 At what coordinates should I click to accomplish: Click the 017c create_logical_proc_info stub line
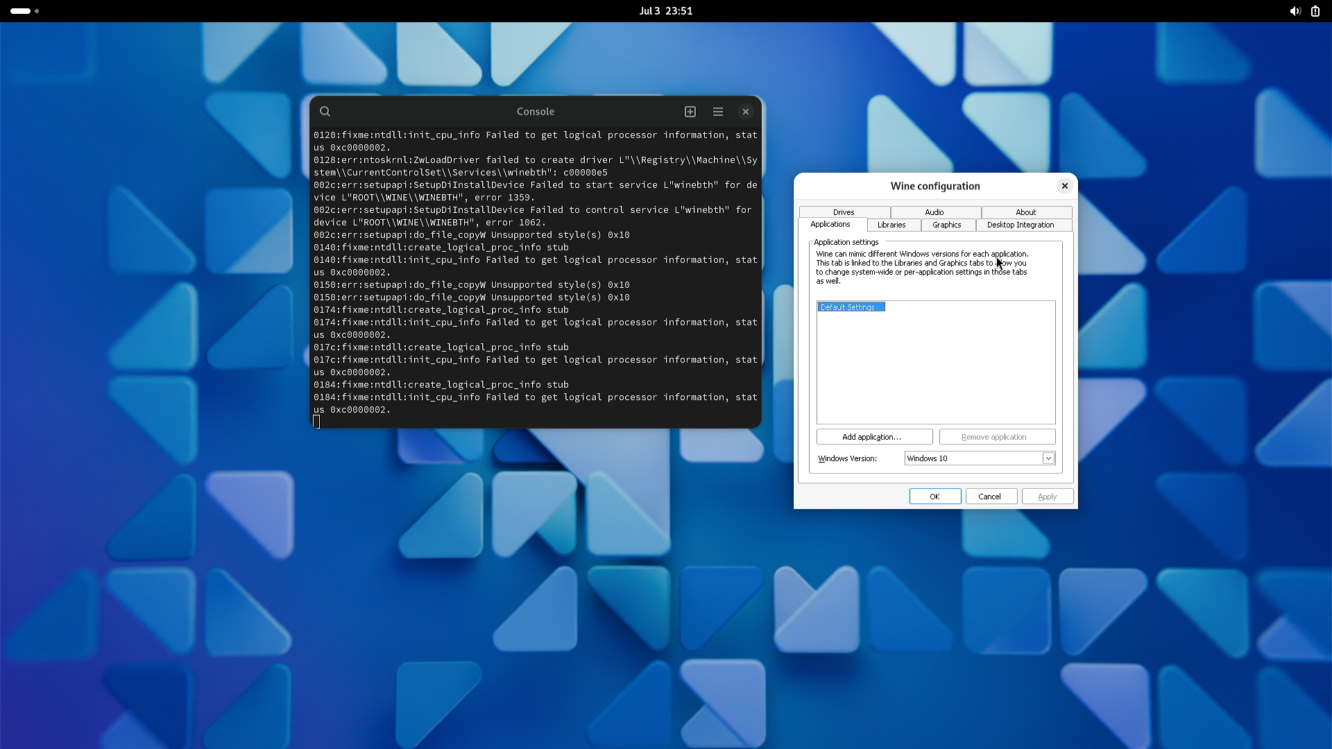tap(441, 347)
